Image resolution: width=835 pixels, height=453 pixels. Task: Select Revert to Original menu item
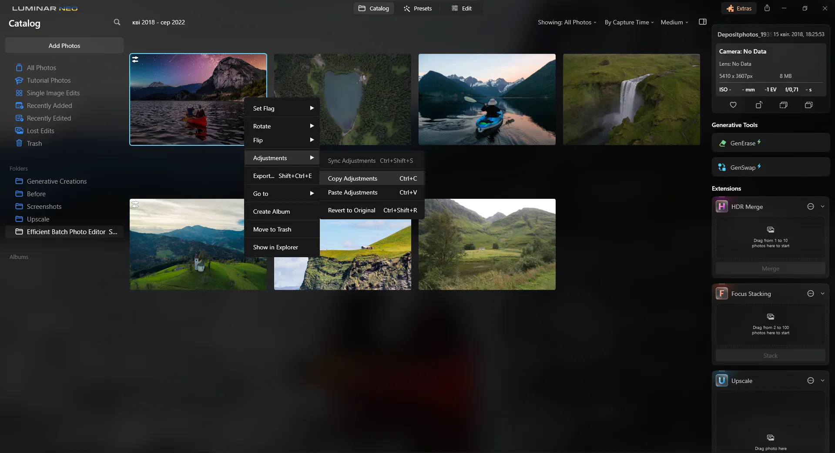click(x=372, y=210)
